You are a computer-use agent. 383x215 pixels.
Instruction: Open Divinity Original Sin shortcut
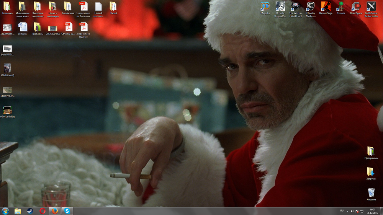tap(280, 7)
